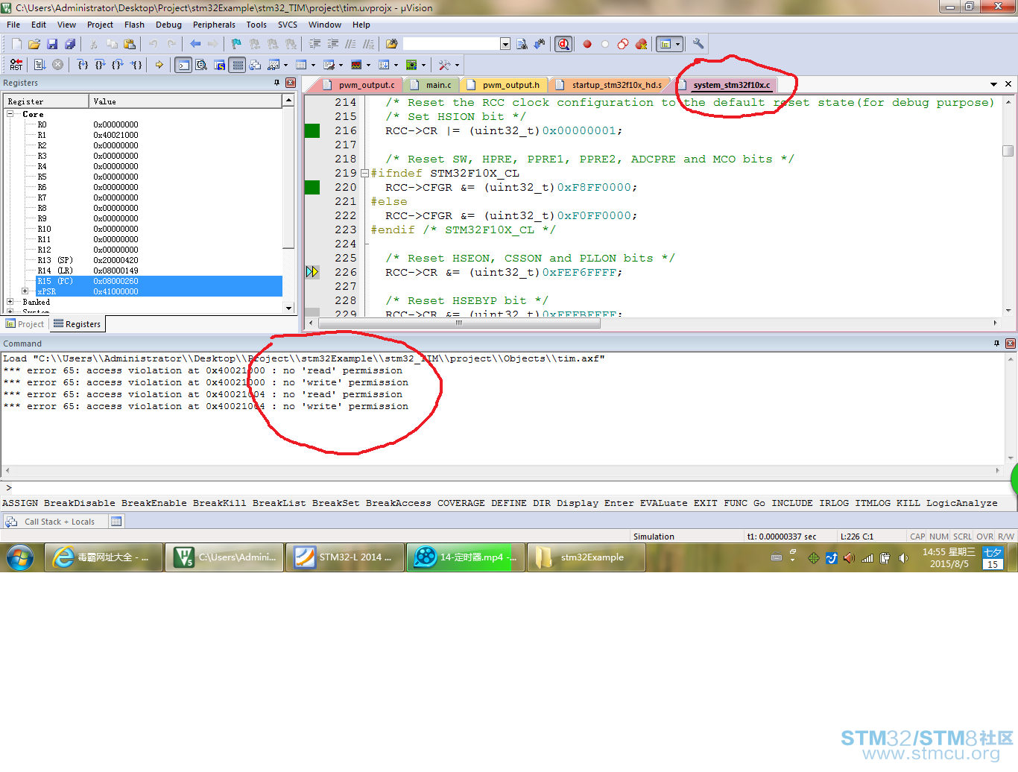The width and height of the screenshot is (1018, 772).
Task: Step into the next line
Action: click(x=83, y=65)
